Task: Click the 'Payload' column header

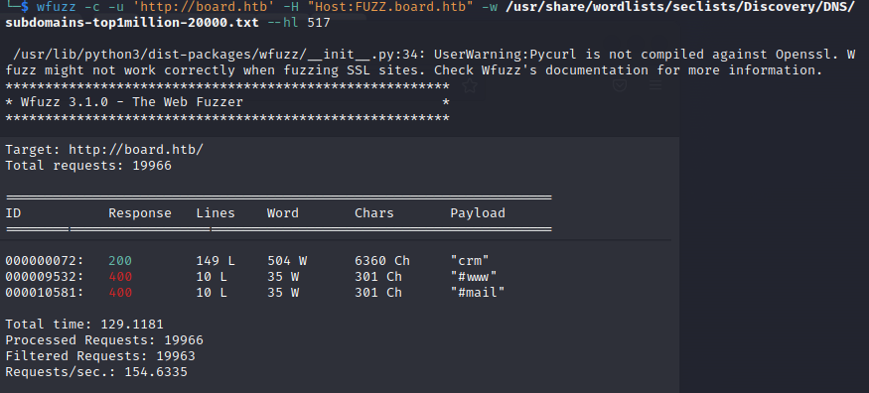Action: coord(478,213)
